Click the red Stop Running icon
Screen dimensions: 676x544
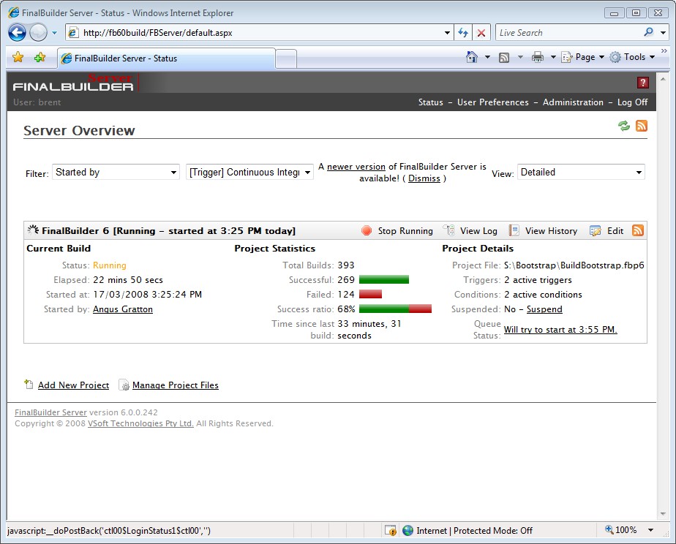pyautogui.click(x=367, y=231)
